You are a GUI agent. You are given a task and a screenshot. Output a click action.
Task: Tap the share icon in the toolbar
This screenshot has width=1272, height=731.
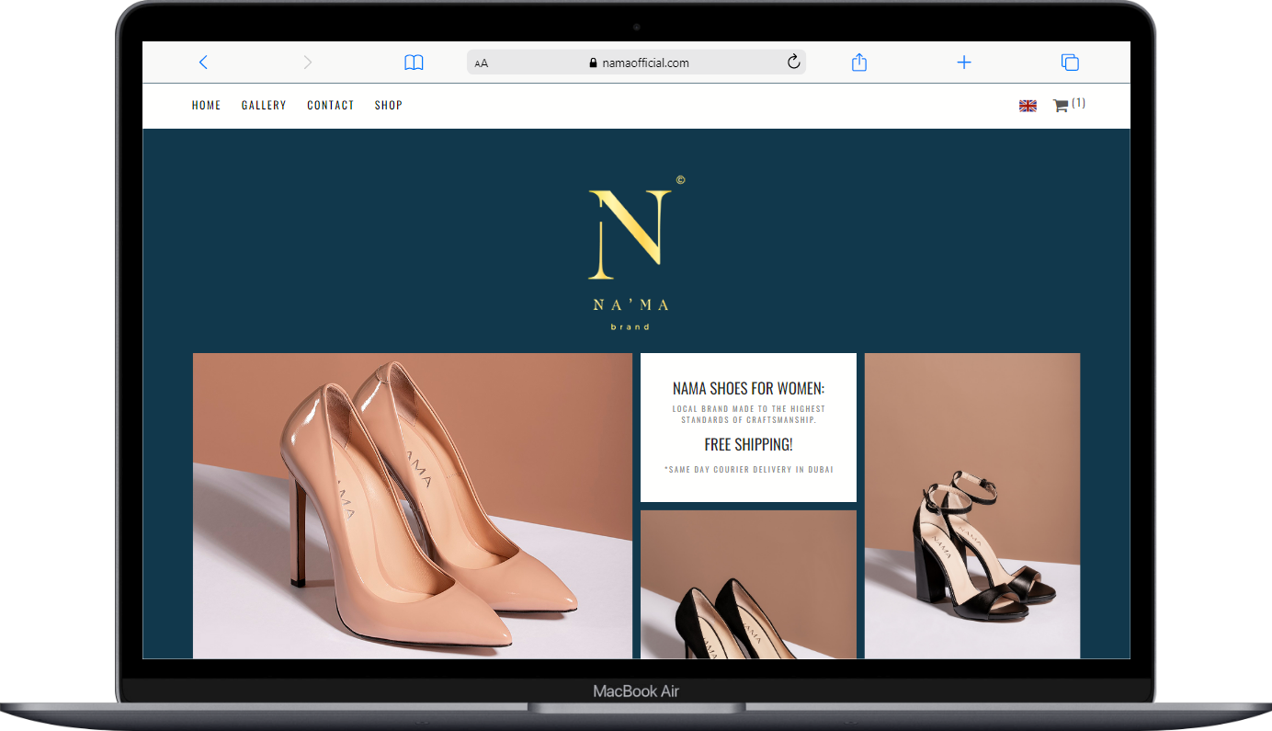pos(858,63)
